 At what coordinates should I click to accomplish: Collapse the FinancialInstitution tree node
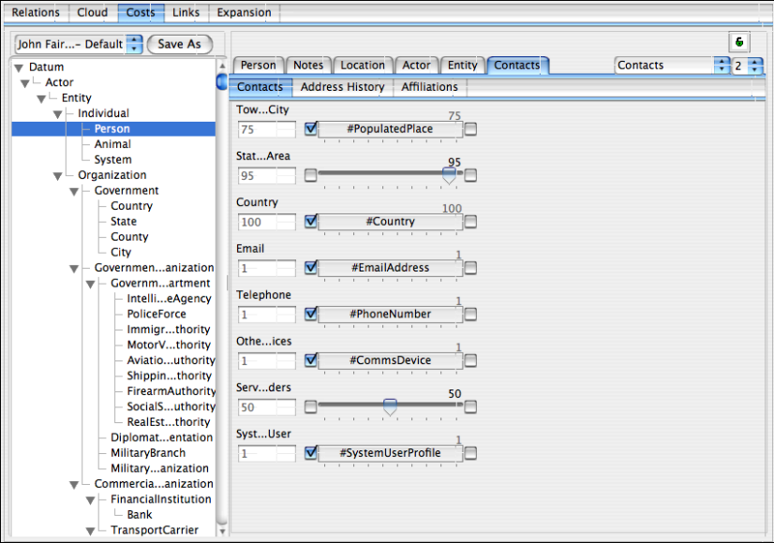pos(90,501)
